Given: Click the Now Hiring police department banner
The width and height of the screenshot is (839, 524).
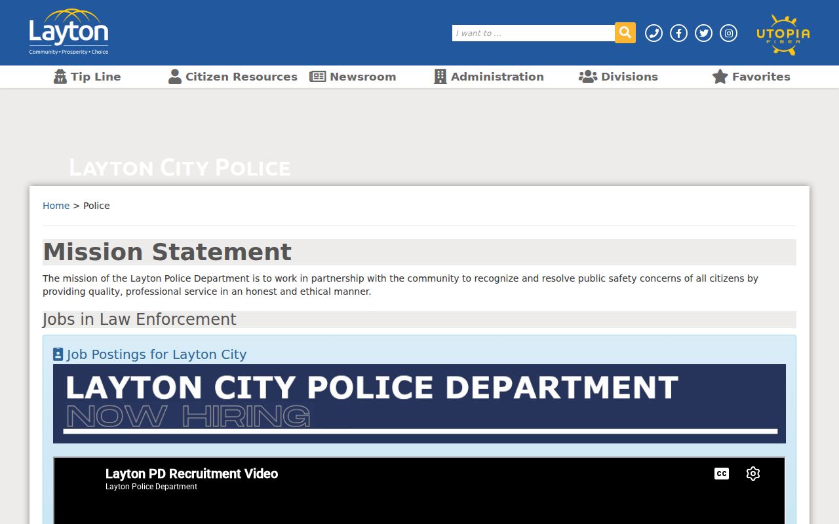Looking at the screenshot, I should click(x=419, y=403).
